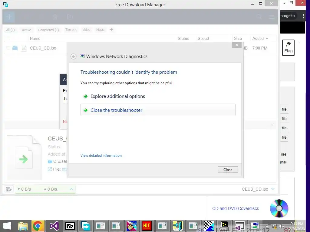Choose Close the troubleshooter
This screenshot has width=310, height=232.
pyautogui.click(x=158, y=110)
